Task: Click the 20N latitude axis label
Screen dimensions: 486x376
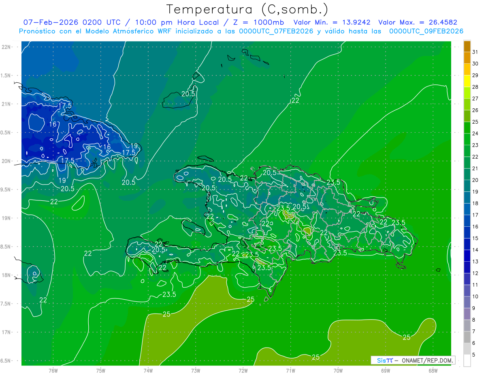Action: (x=6, y=161)
